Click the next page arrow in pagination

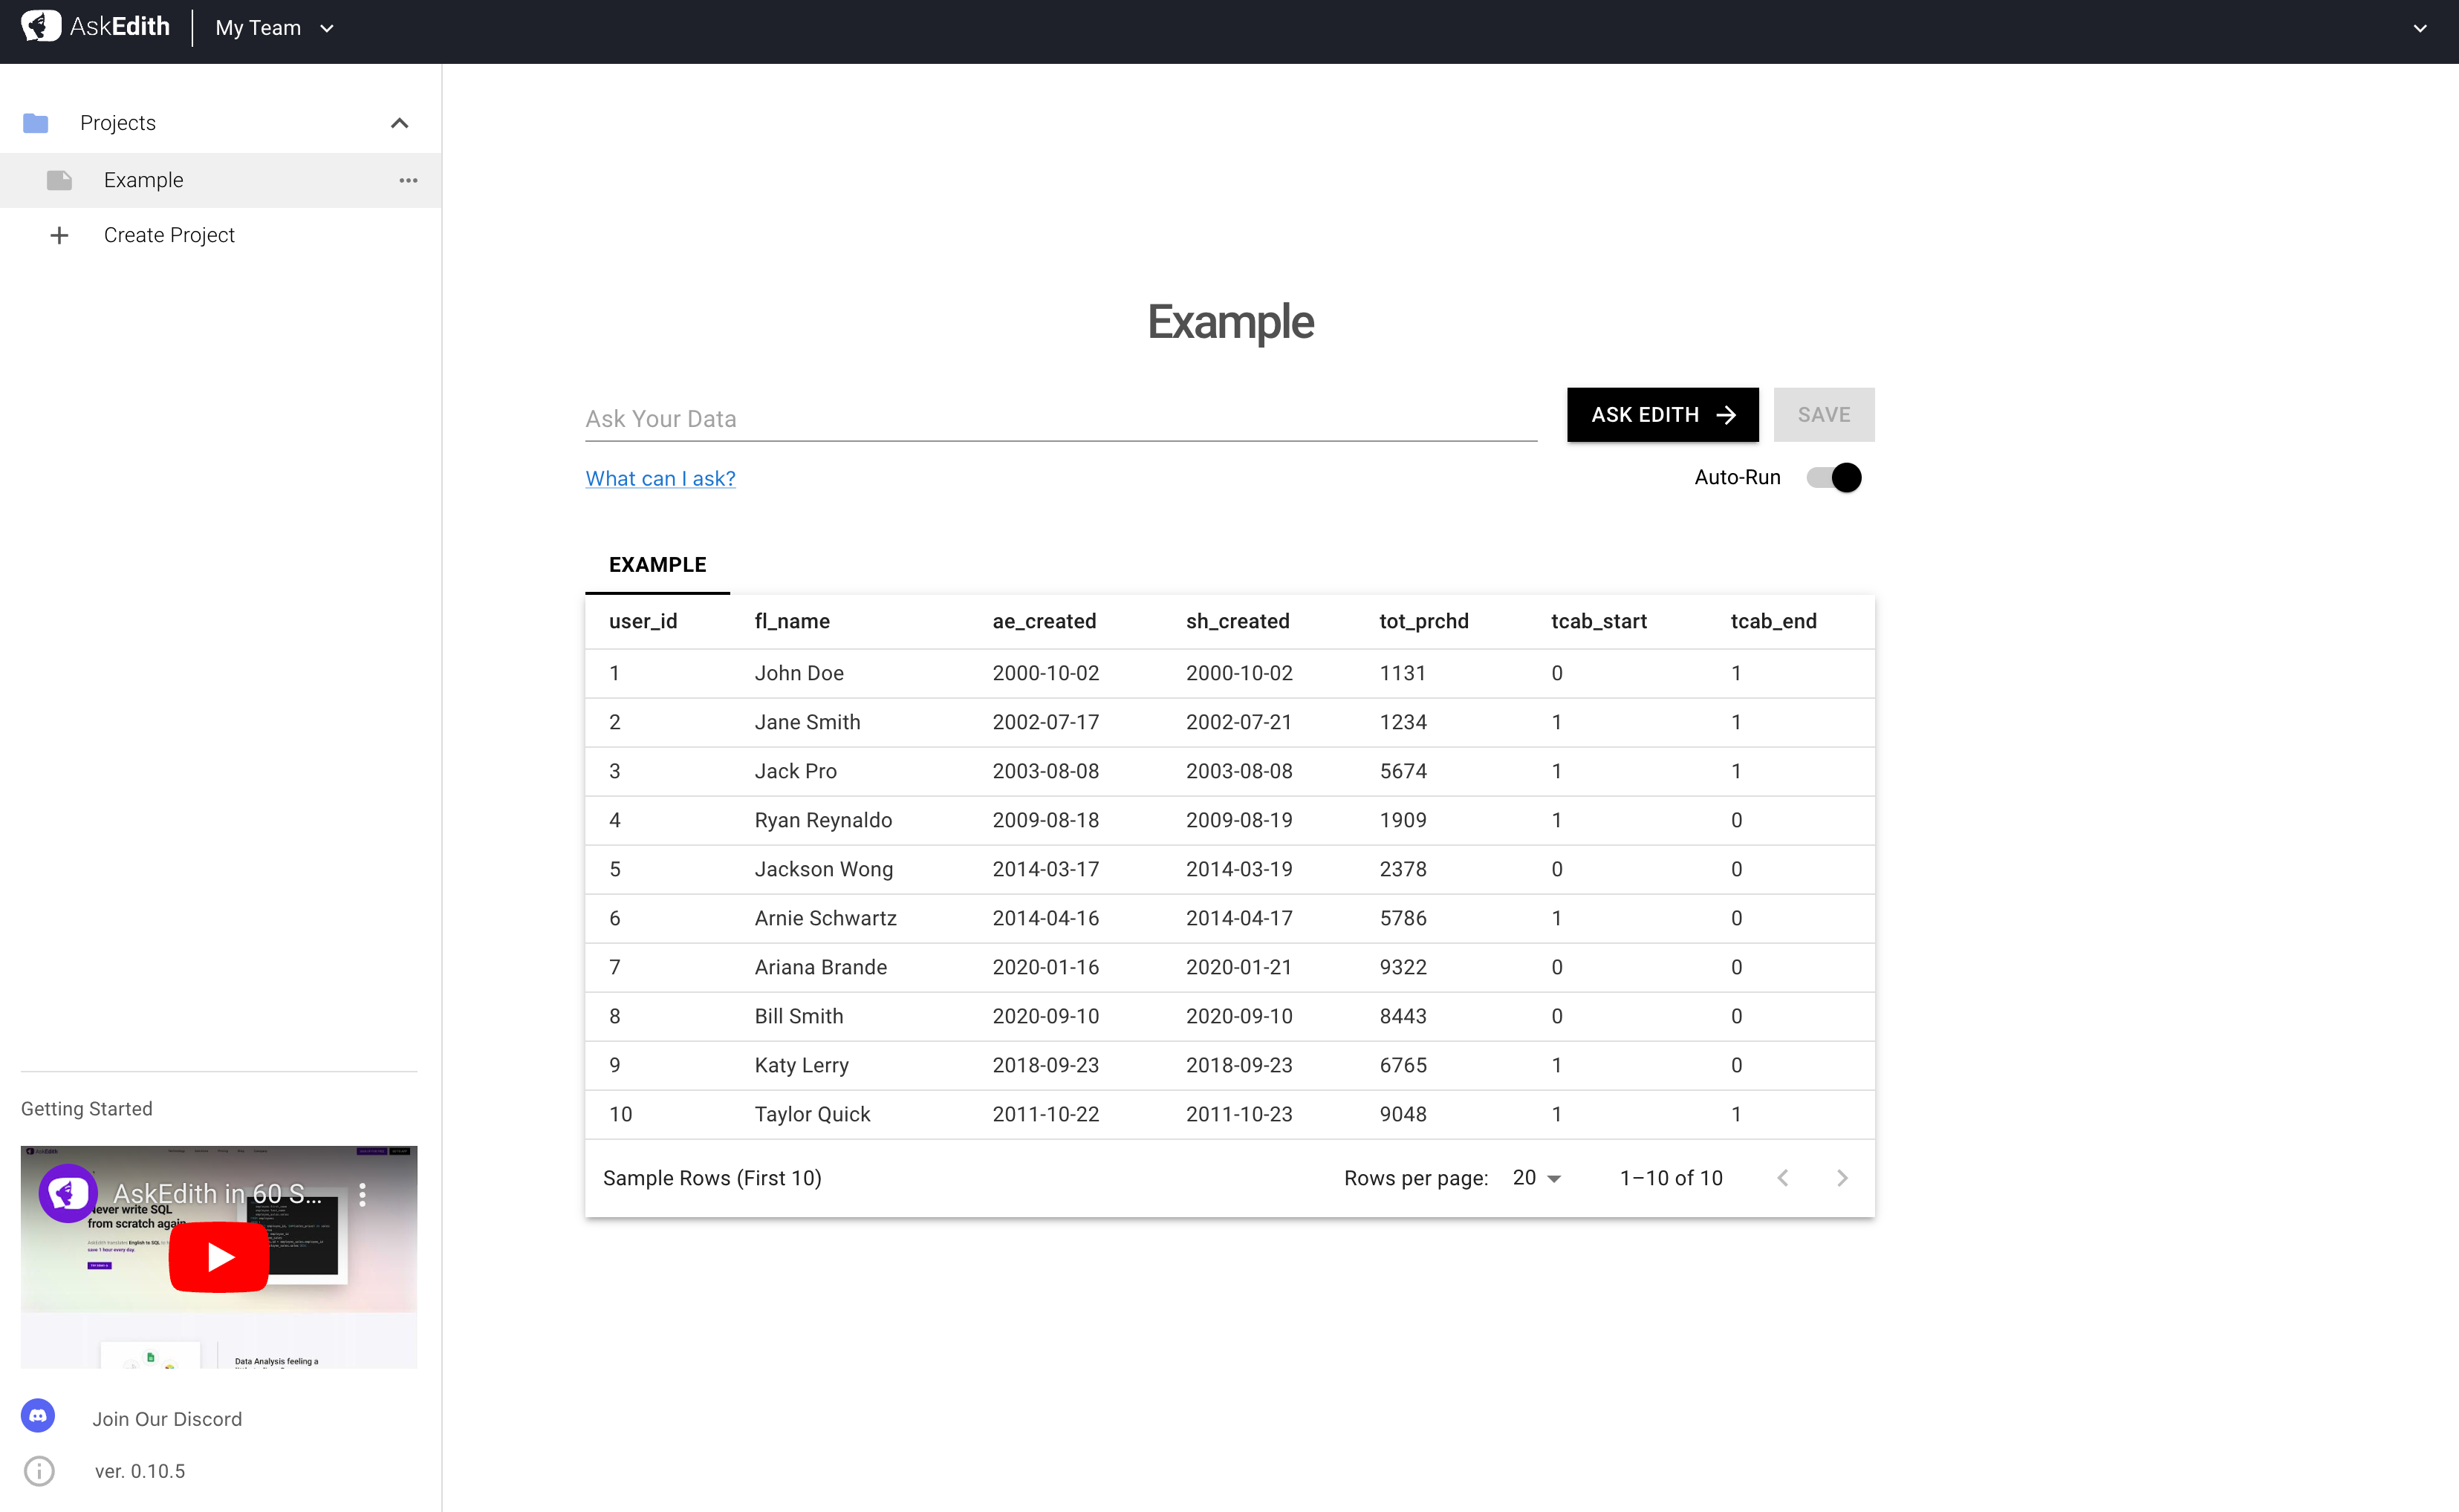1844,1178
